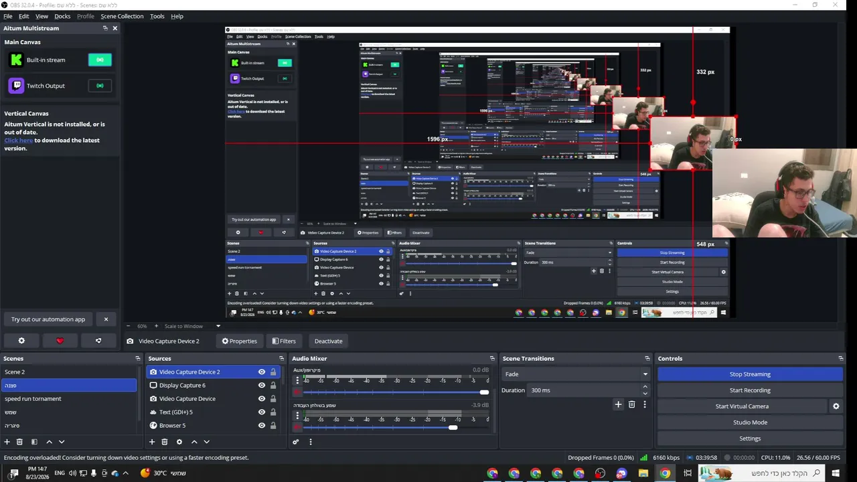This screenshot has height=482, width=857.
Task: Mute the מיקרופון/Aux audio channel
Action: tap(297, 392)
